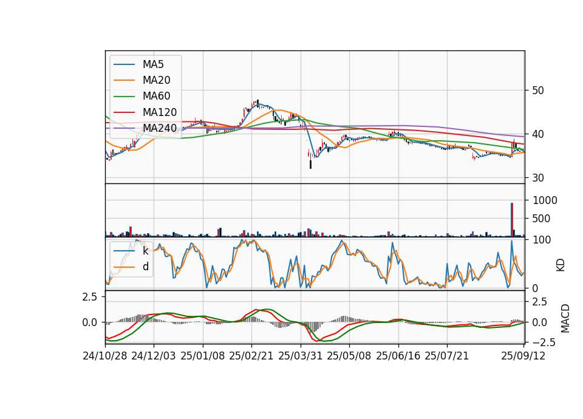Viewport: 583px width, 419px height.
Task: Click the MA20 legend label
Action: coord(156,80)
